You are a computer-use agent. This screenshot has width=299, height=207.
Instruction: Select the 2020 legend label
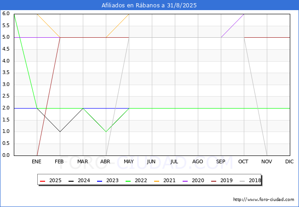(x=198, y=180)
